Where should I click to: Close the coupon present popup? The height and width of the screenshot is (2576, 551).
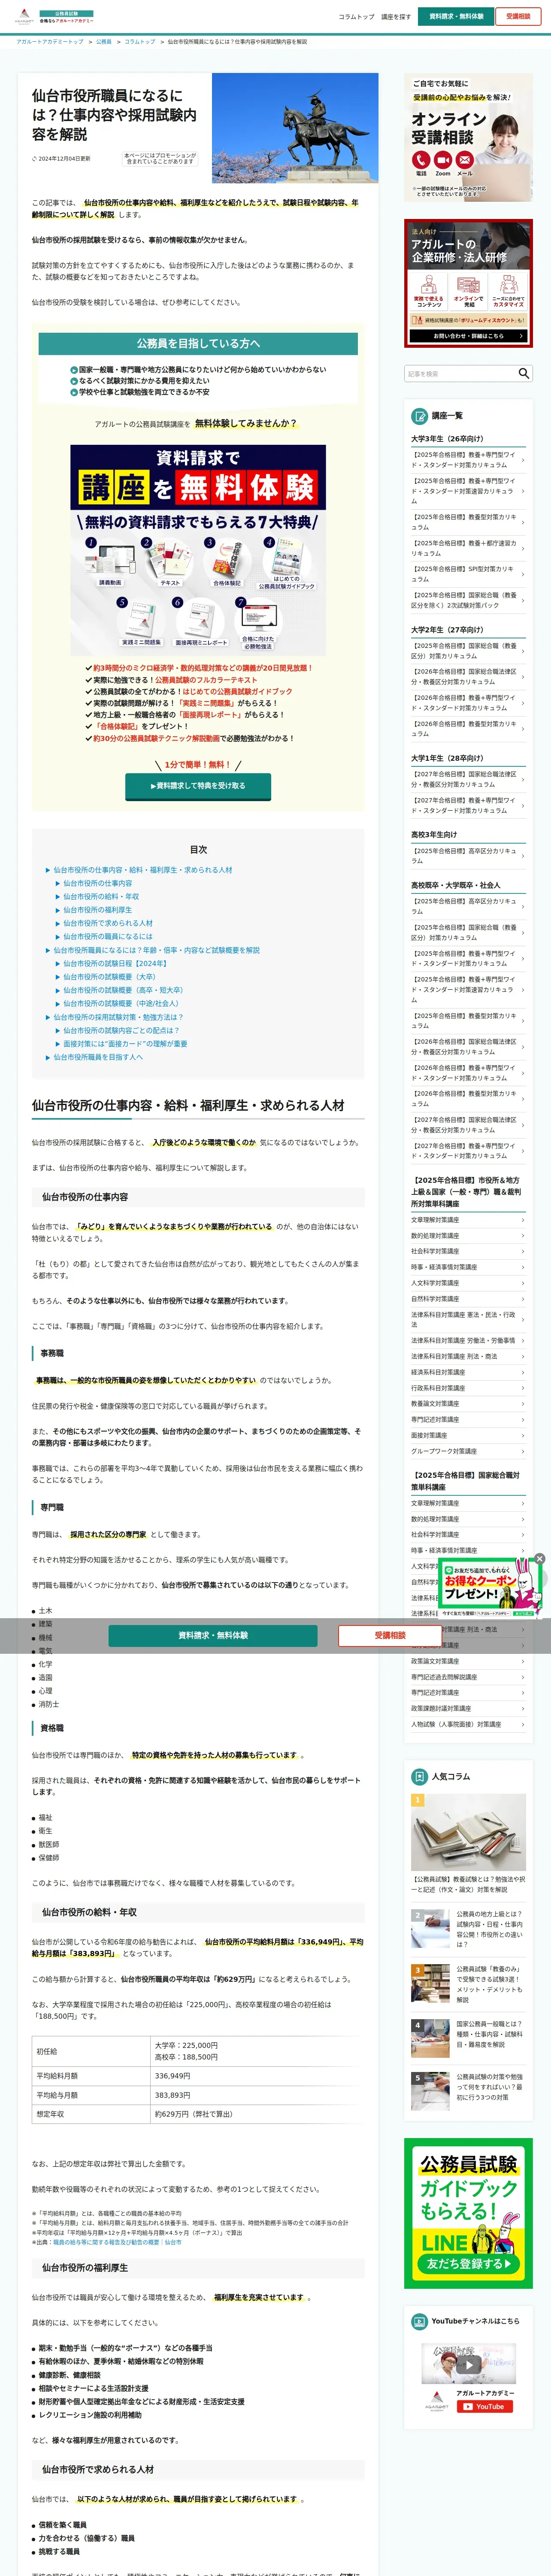click(x=540, y=1559)
